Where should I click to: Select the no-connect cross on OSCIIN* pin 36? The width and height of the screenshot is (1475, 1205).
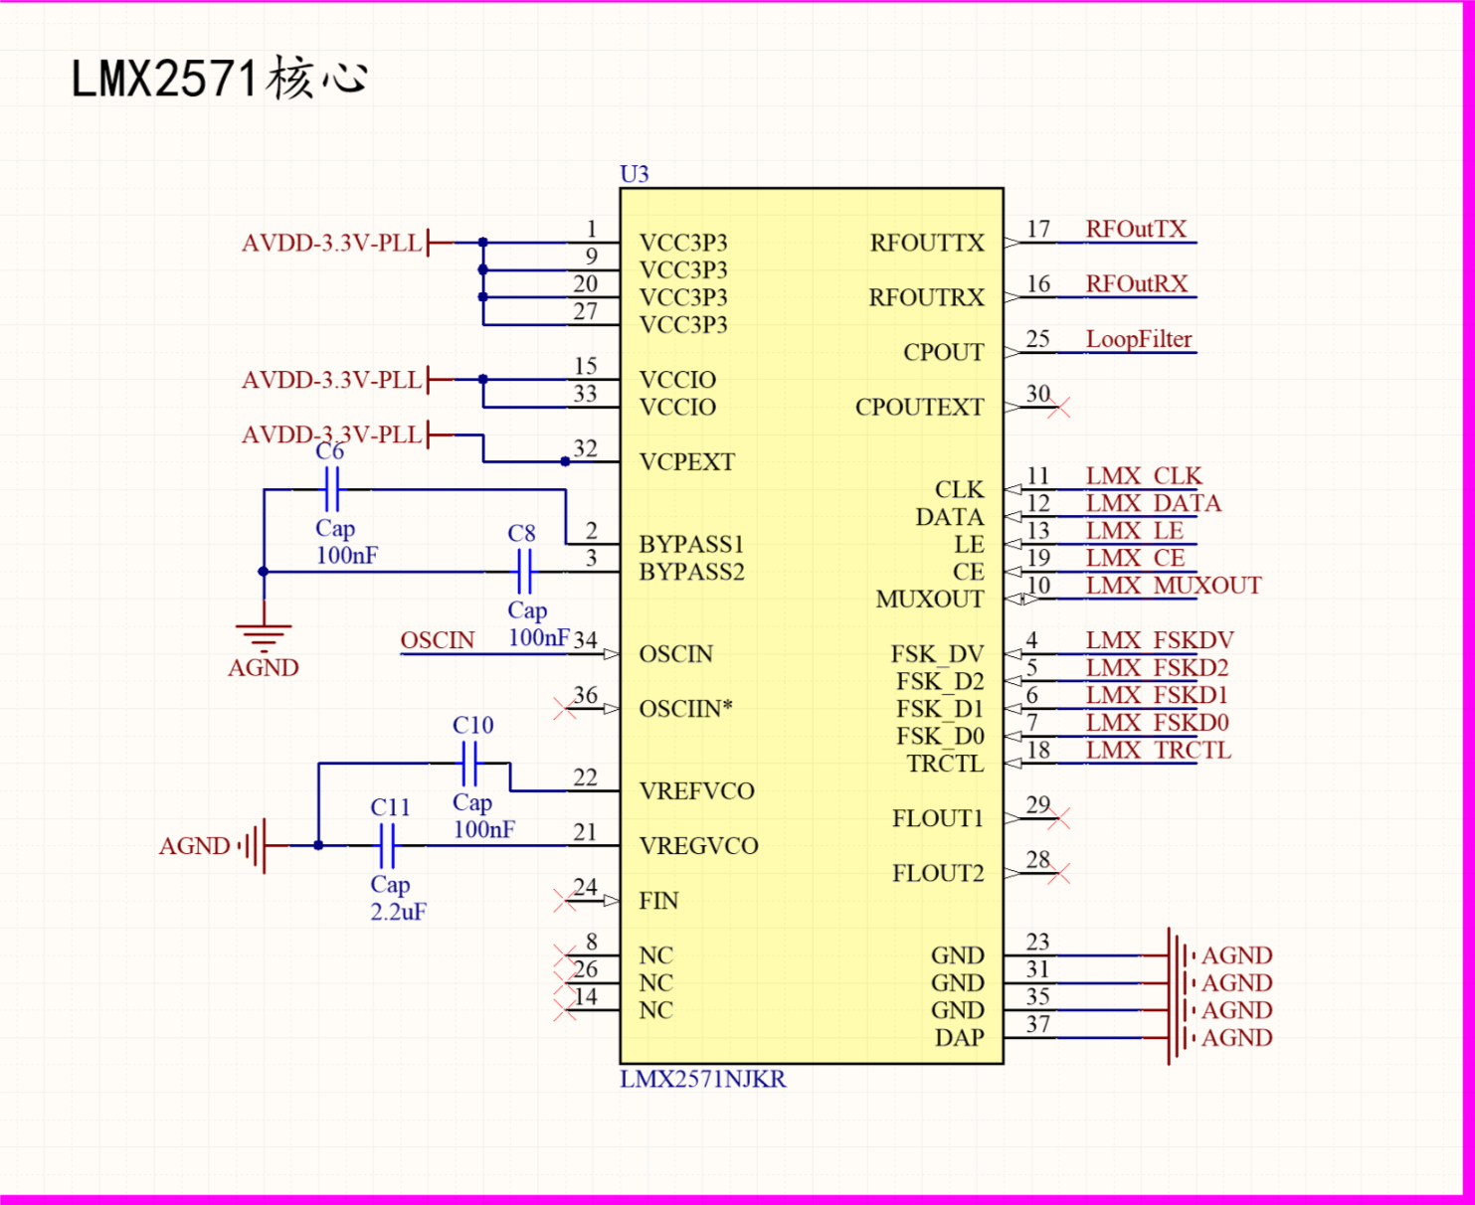tap(565, 709)
